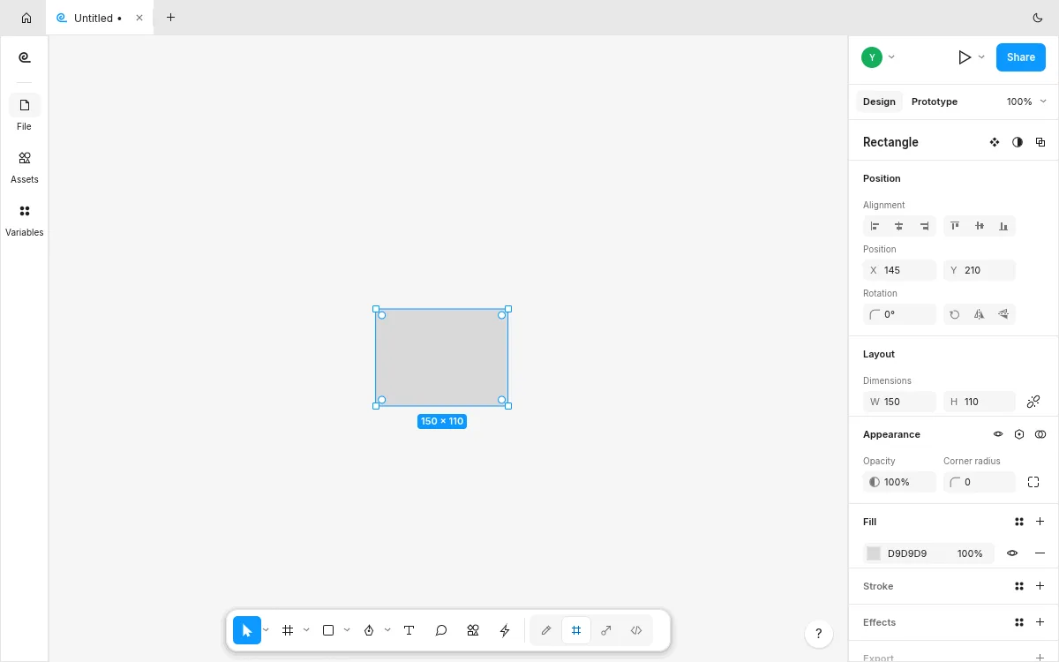
Task: Open the components resources tool
Action: pos(473,630)
